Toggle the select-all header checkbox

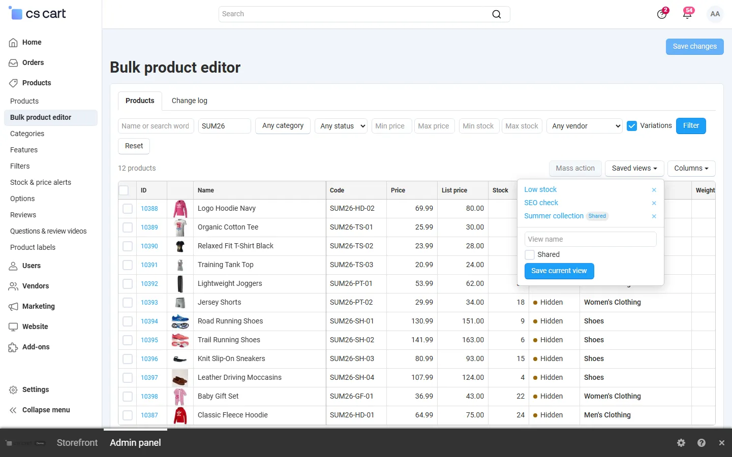point(124,190)
